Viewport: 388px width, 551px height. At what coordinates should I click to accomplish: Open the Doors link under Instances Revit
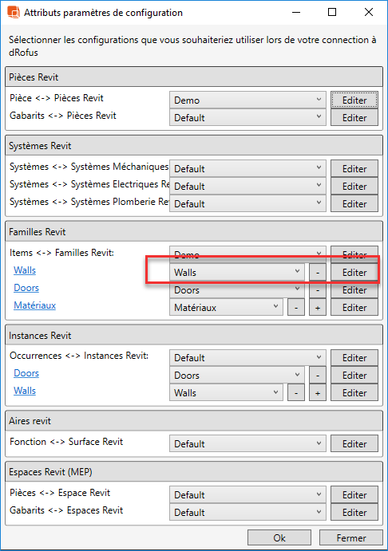tap(26, 373)
